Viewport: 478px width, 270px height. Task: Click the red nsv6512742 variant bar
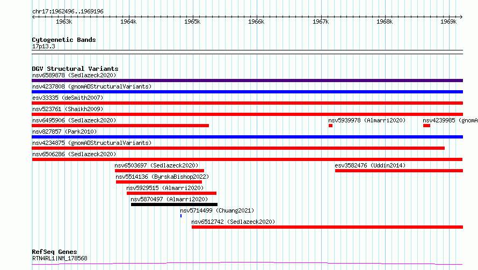click(328, 227)
